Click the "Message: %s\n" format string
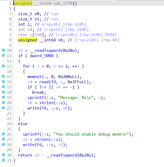The width and height of the screenshot is (164, 167). (76, 98)
